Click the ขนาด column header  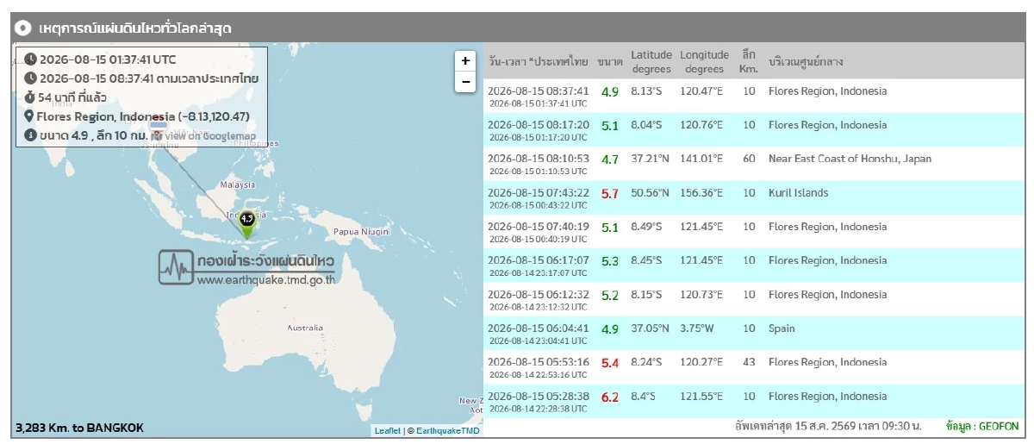click(610, 62)
